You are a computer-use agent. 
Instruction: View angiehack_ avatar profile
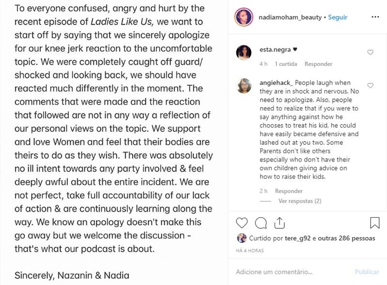[244, 86]
